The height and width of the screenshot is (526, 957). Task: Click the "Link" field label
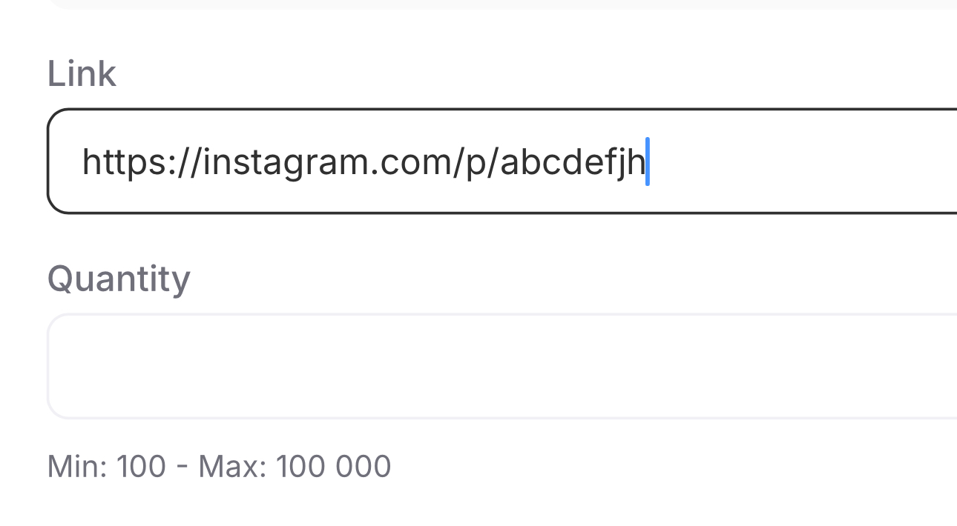pyautogui.click(x=82, y=74)
